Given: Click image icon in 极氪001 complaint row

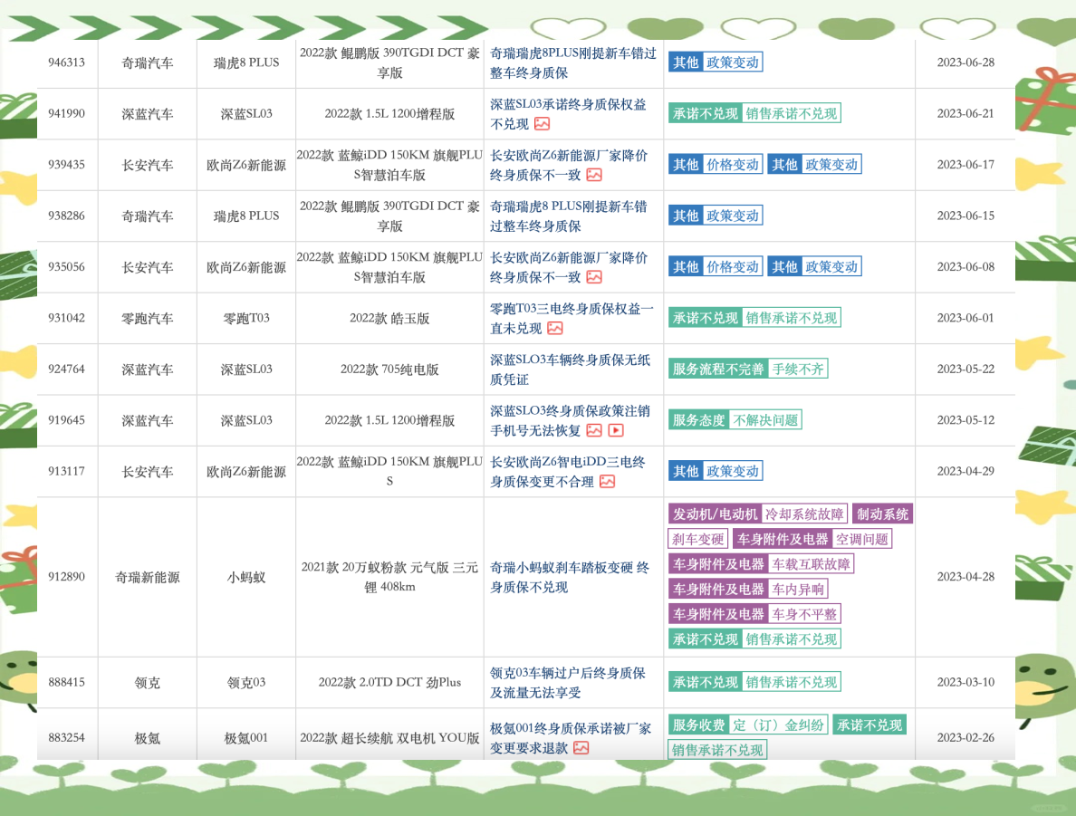Looking at the screenshot, I should (x=581, y=747).
